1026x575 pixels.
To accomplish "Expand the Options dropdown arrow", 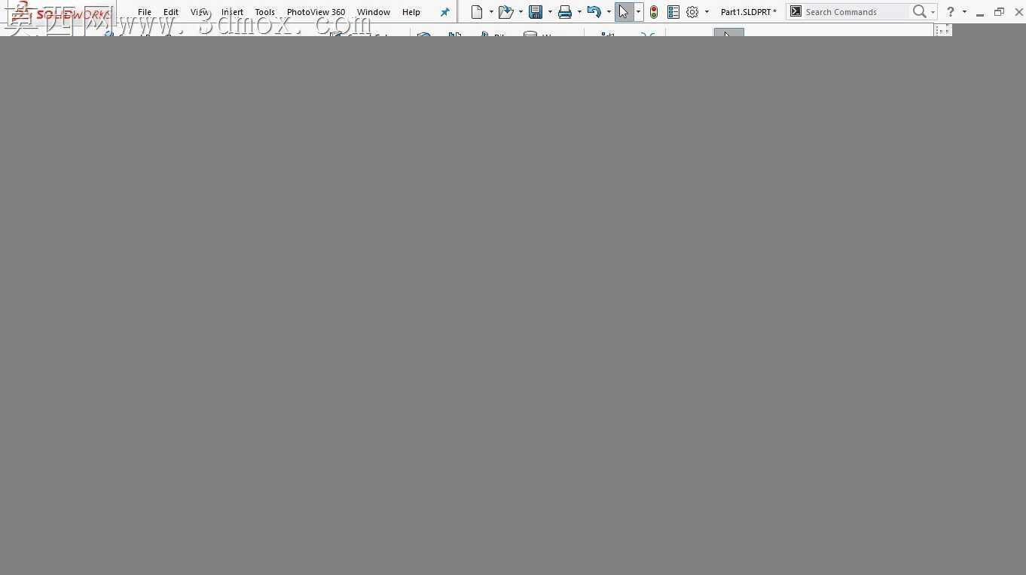I will 707,12.
